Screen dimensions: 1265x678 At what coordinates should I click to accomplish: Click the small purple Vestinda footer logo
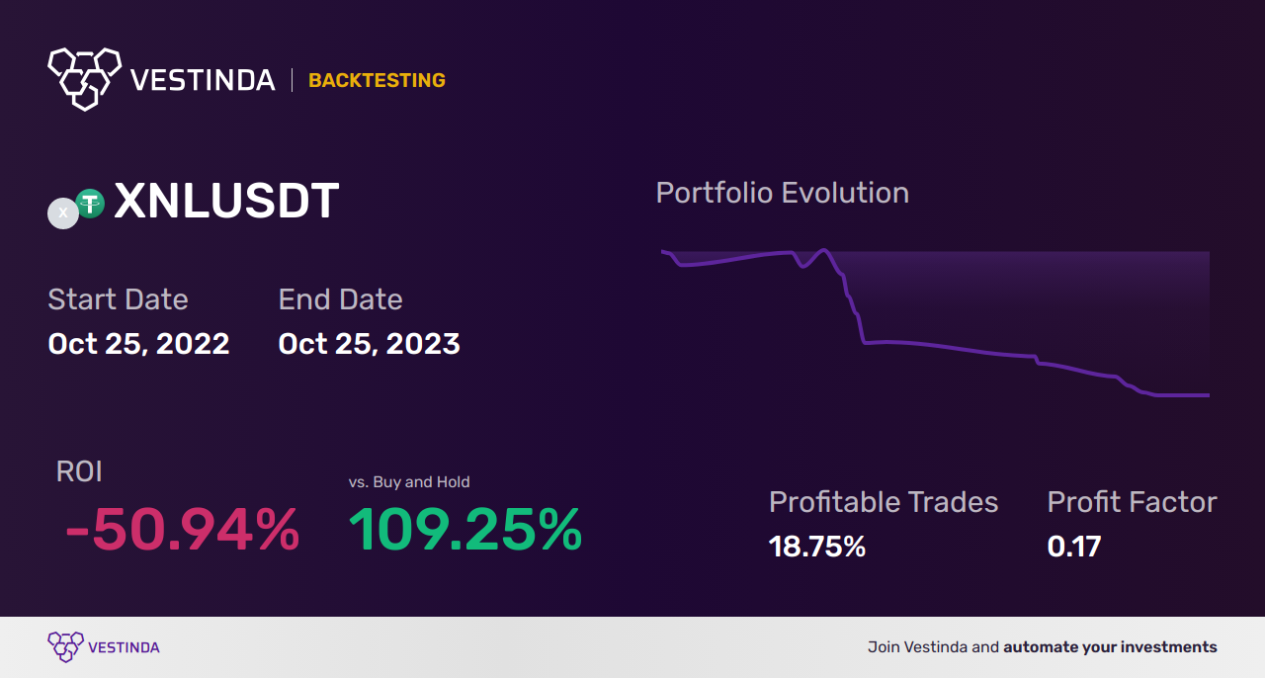click(x=65, y=647)
